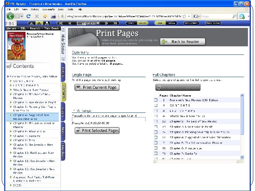Open the back/forward history dropdown arrow

tap(22, 16)
